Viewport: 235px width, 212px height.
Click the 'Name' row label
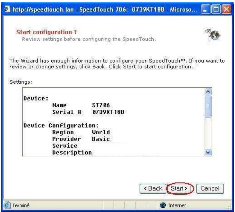coord(59,105)
